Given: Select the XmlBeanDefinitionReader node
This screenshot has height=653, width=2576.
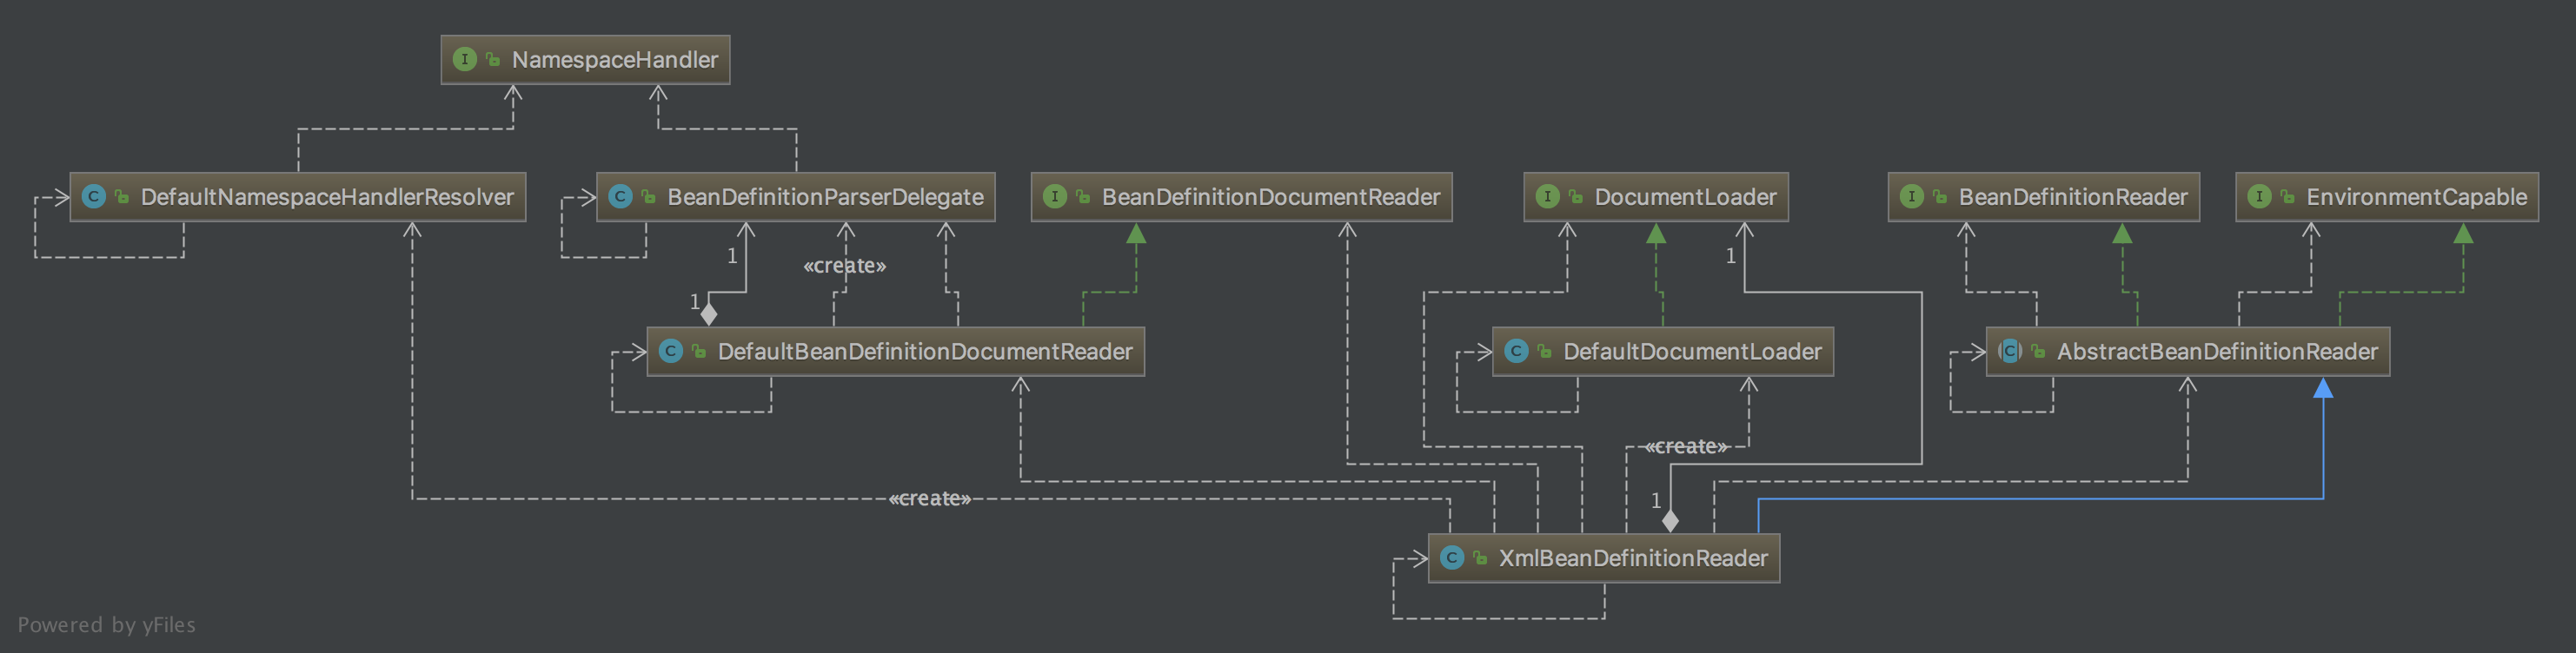Looking at the screenshot, I should tap(1604, 558).
